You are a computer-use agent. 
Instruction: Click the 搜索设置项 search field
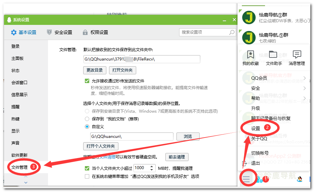point(207,32)
